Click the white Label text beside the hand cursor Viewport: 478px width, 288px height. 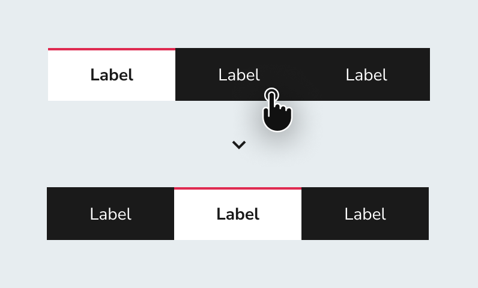[x=240, y=75]
